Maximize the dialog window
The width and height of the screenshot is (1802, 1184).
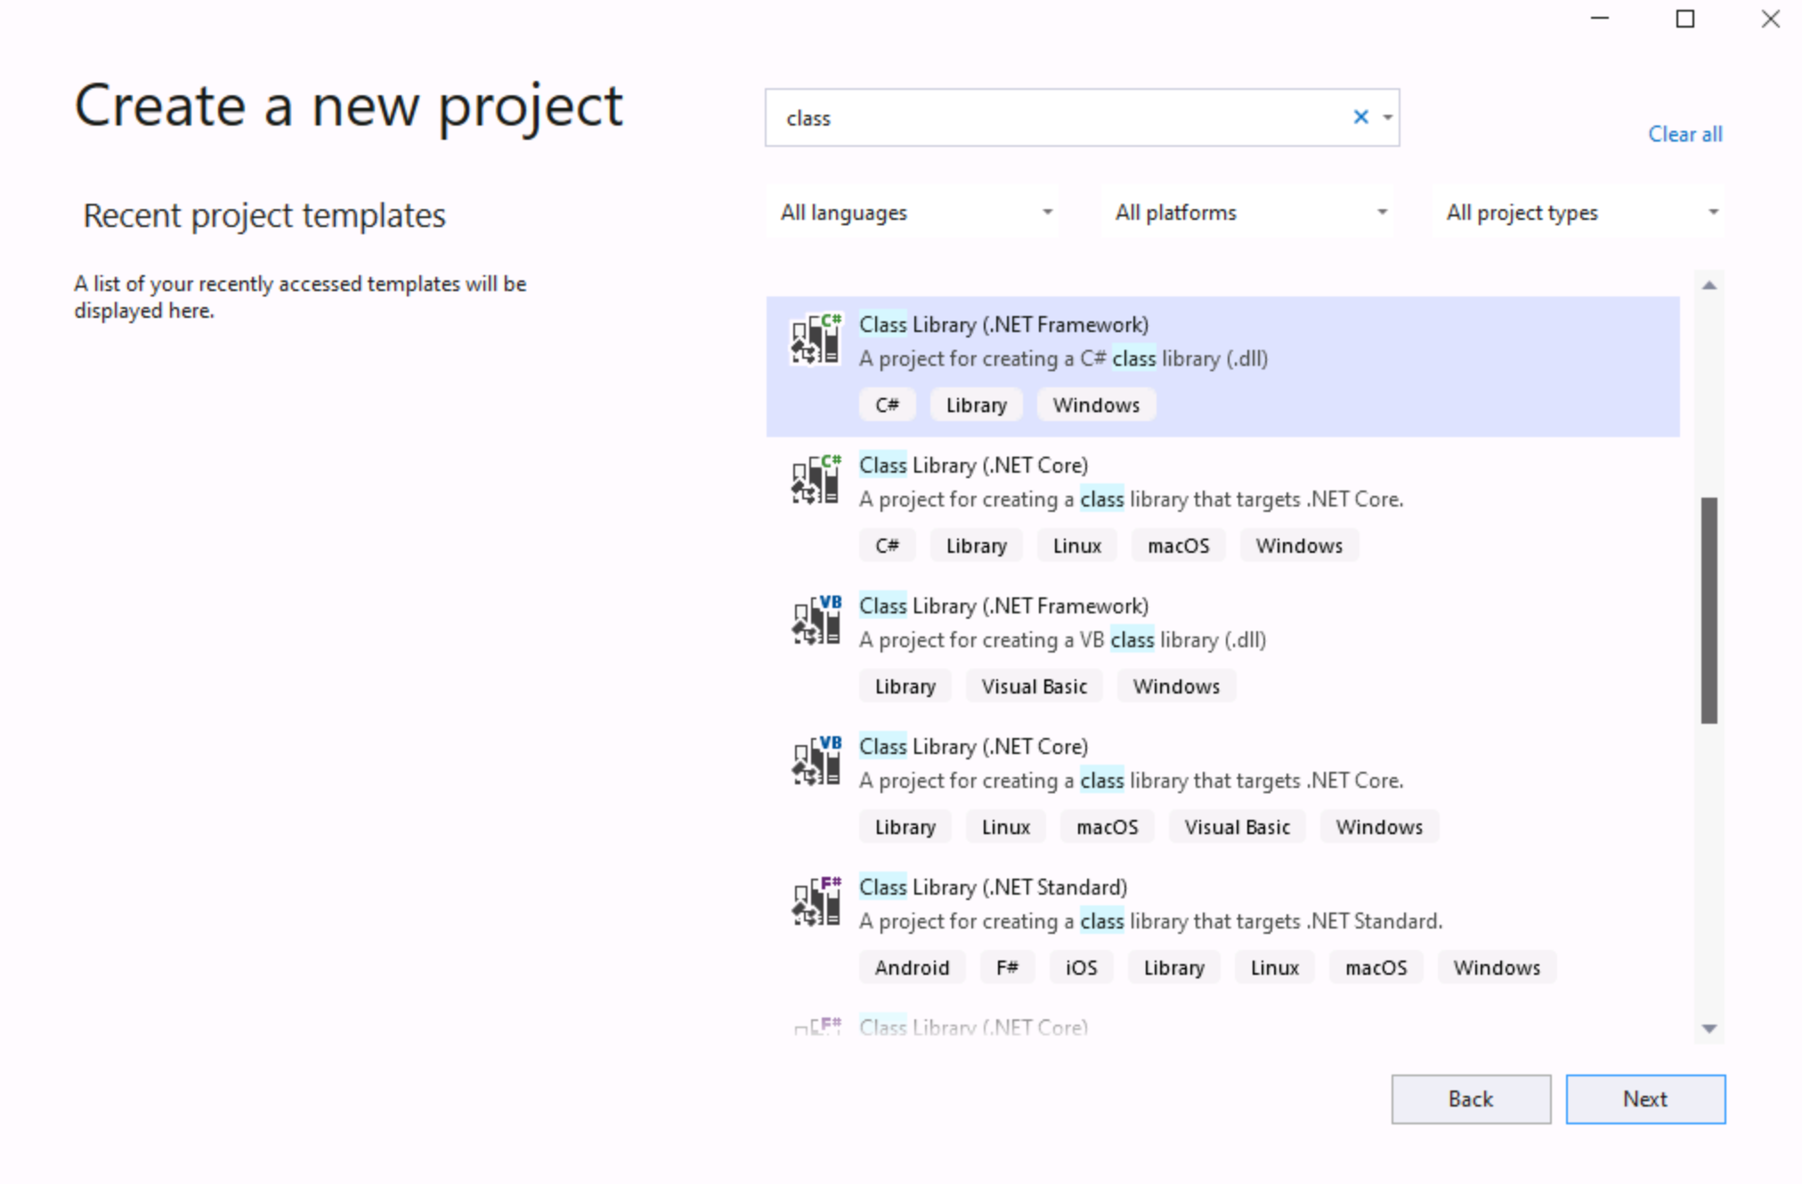tap(1684, 19)
